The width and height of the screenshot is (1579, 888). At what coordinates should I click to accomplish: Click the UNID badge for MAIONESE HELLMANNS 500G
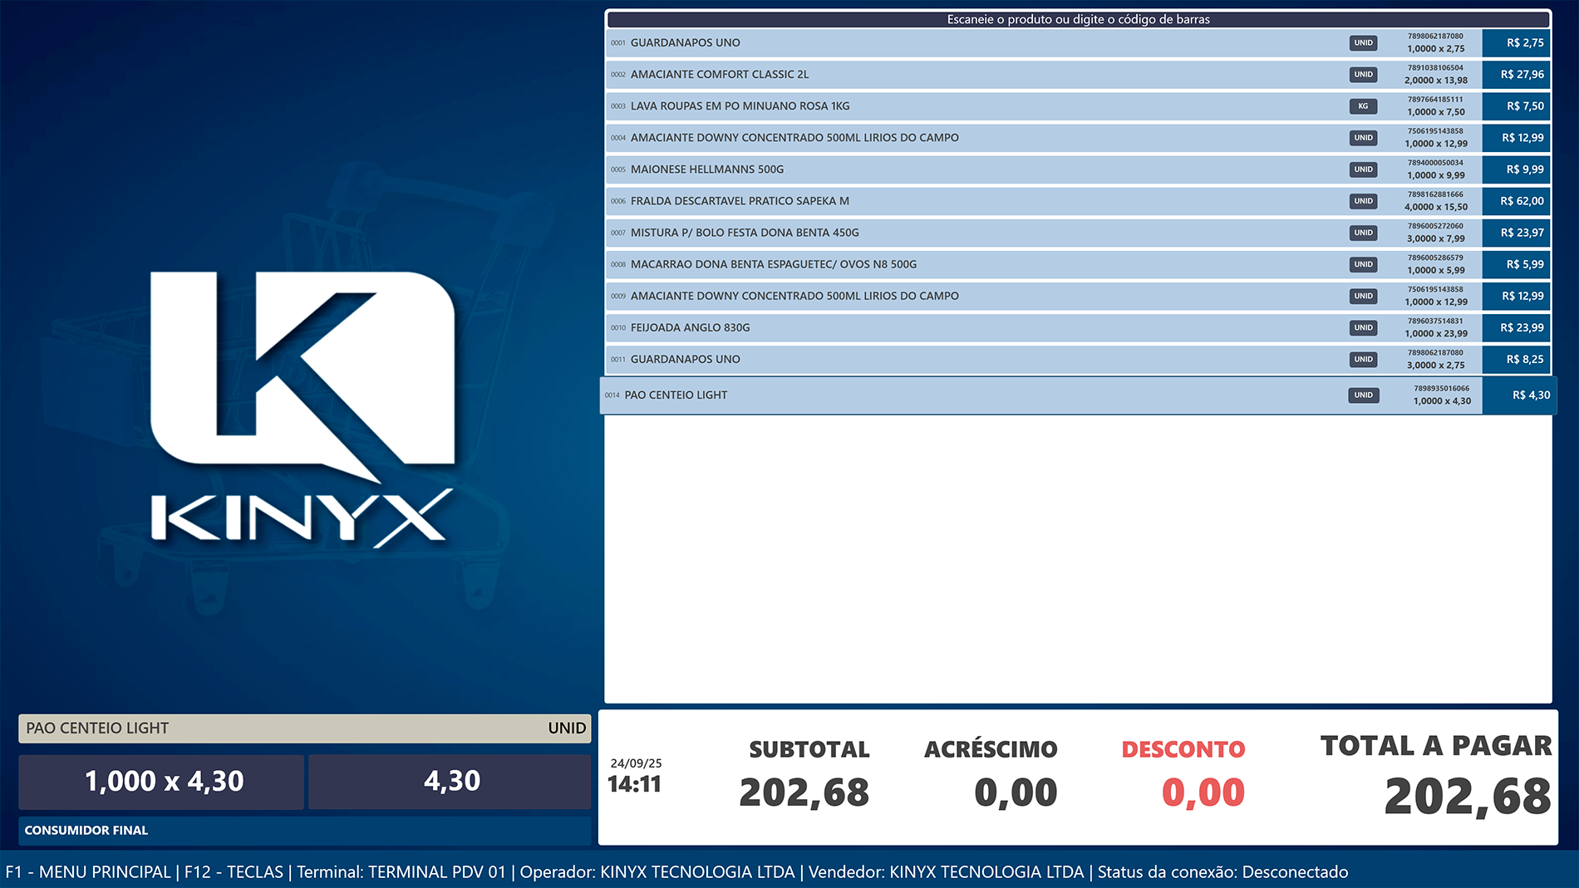[1363, 169]
